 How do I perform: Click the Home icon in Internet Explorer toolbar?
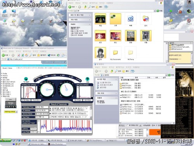[x=26, y=55]
